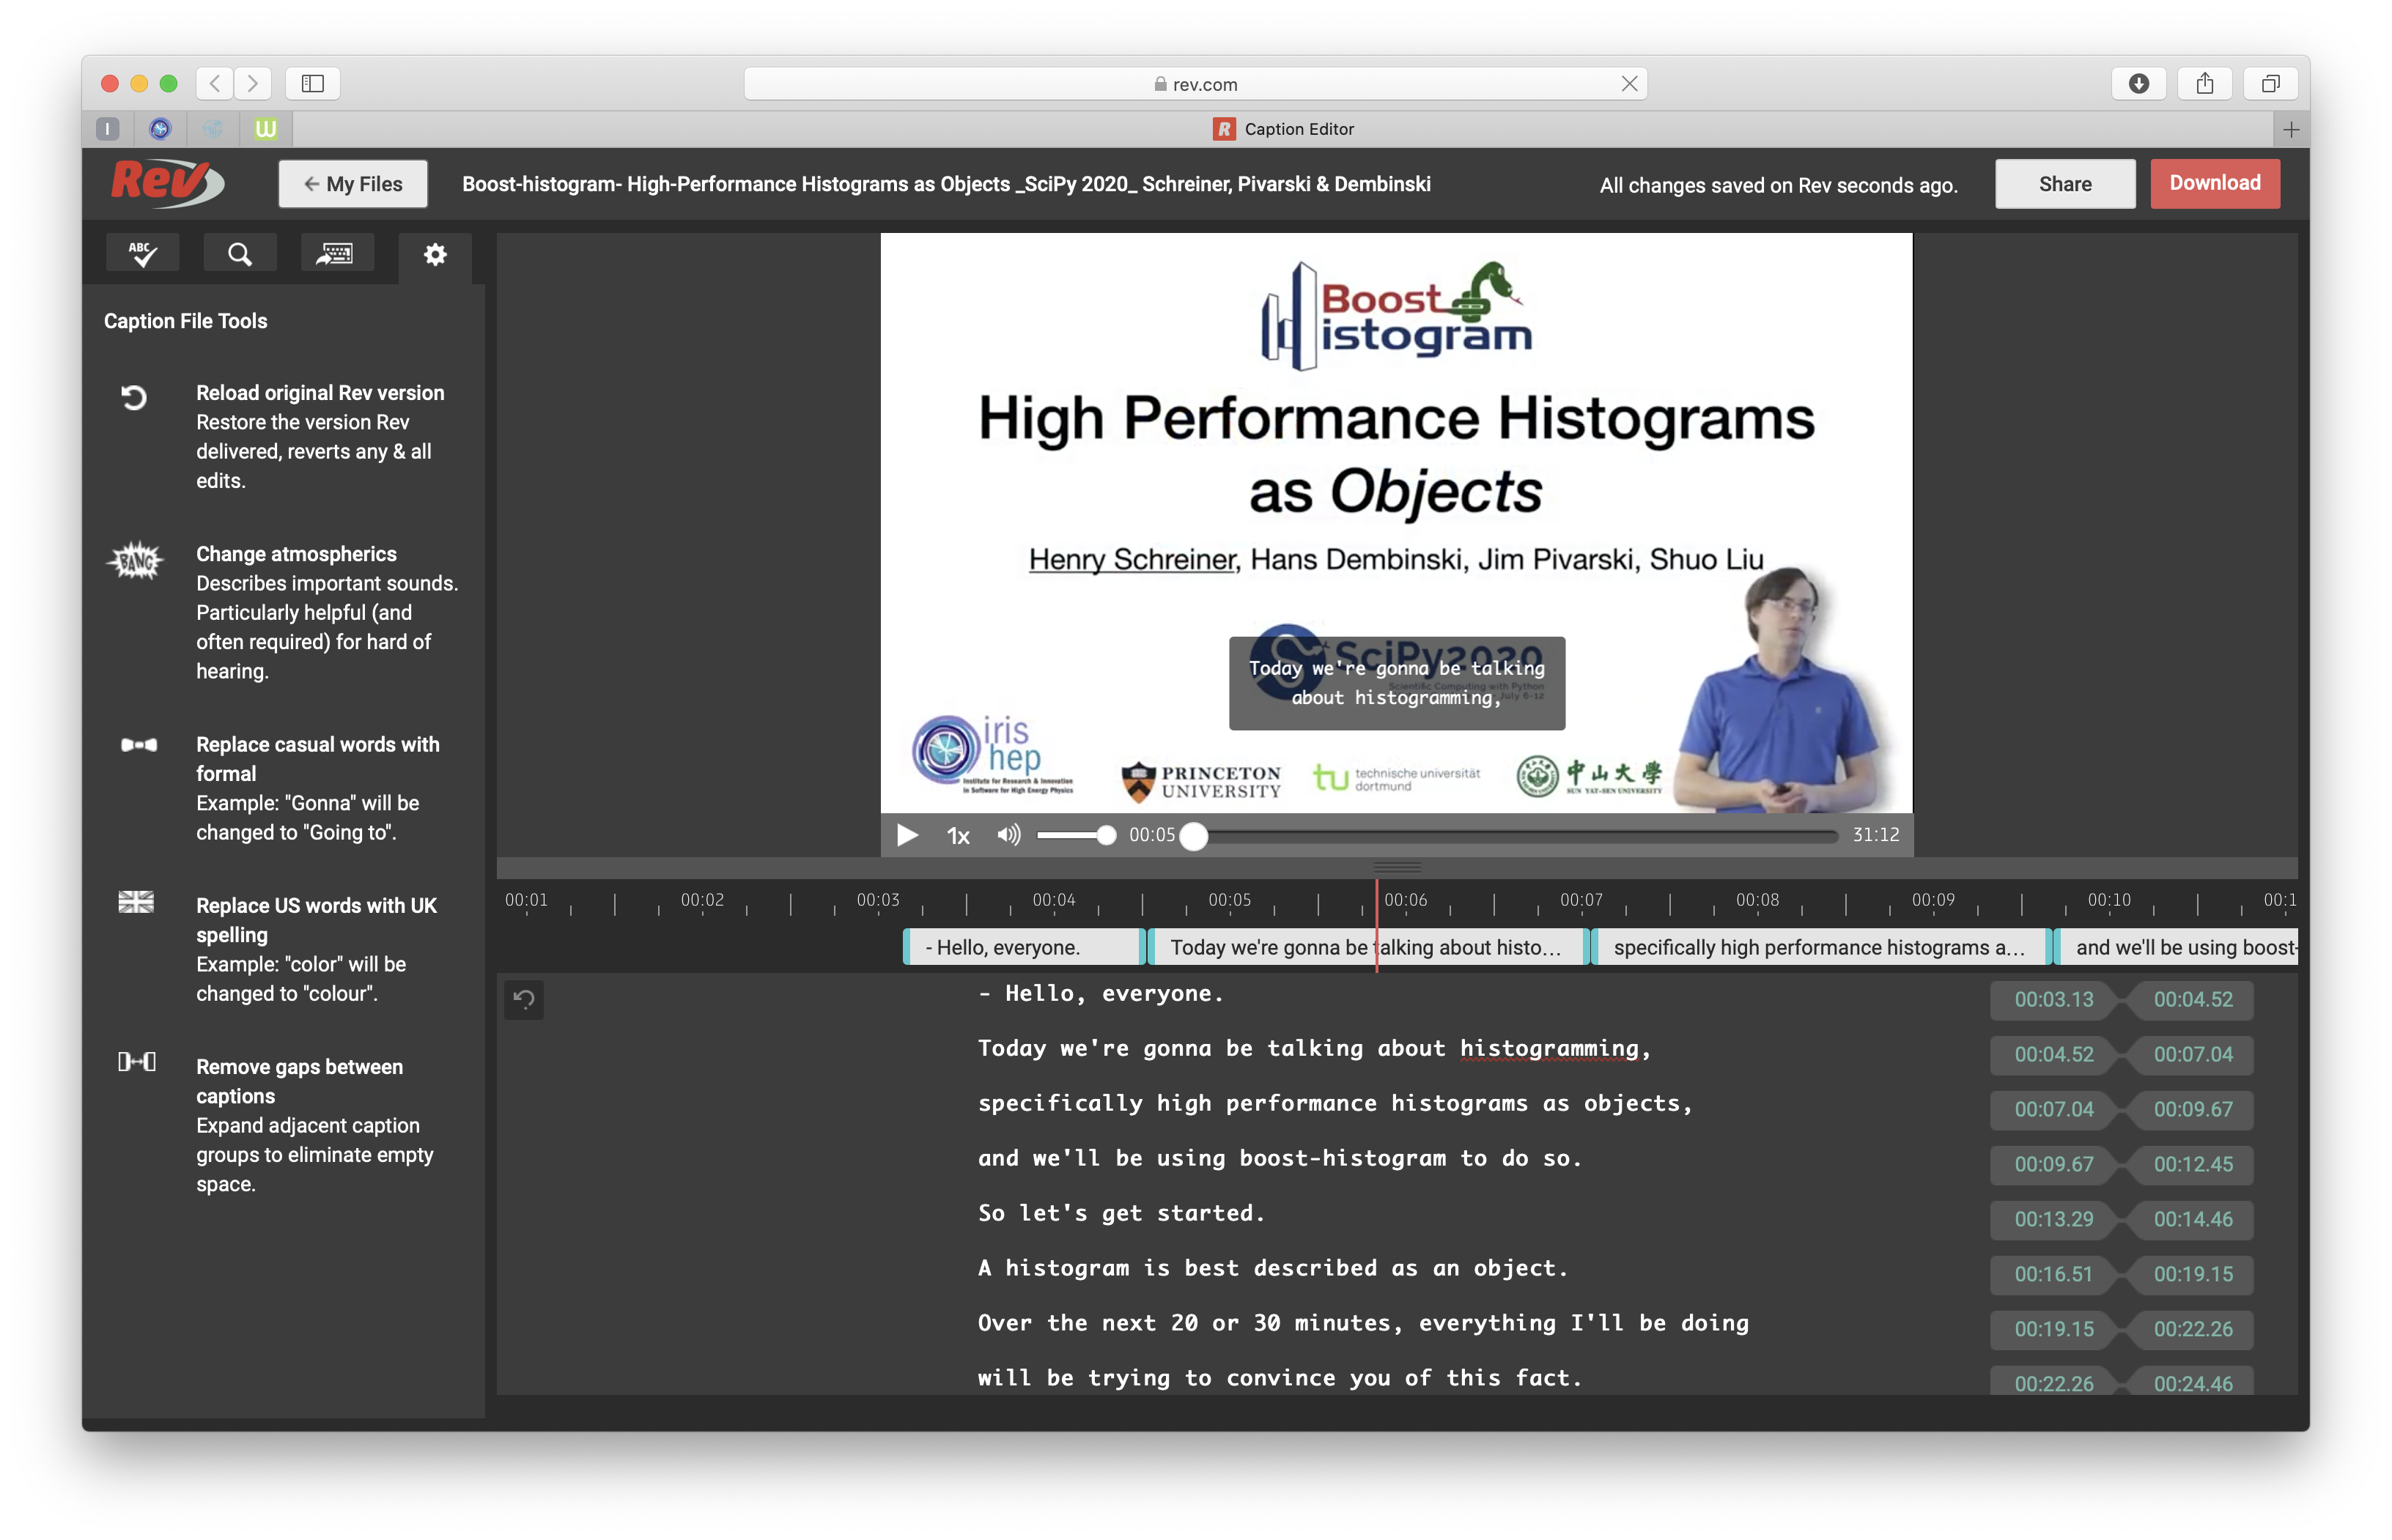Select 'Today we're gonna be' timeline caption block
Viewport: 2392px width, 1540px height.
(x=1369, y=947)
